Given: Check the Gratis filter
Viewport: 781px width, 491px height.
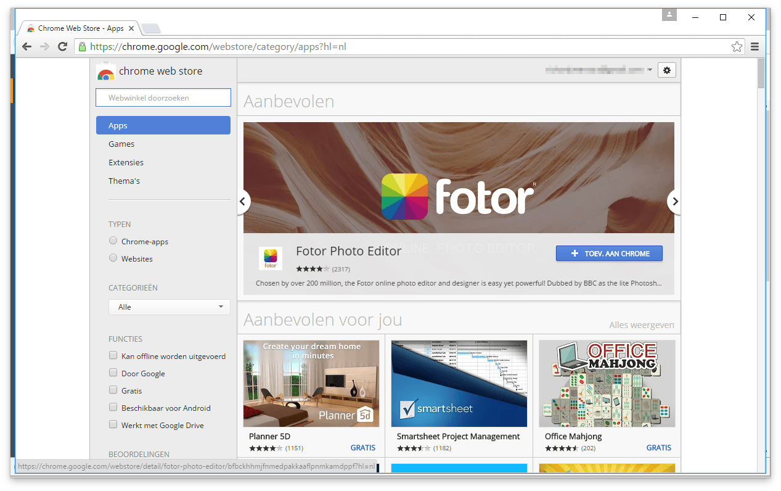Looking at the screenshot, I should coord(113,390).
